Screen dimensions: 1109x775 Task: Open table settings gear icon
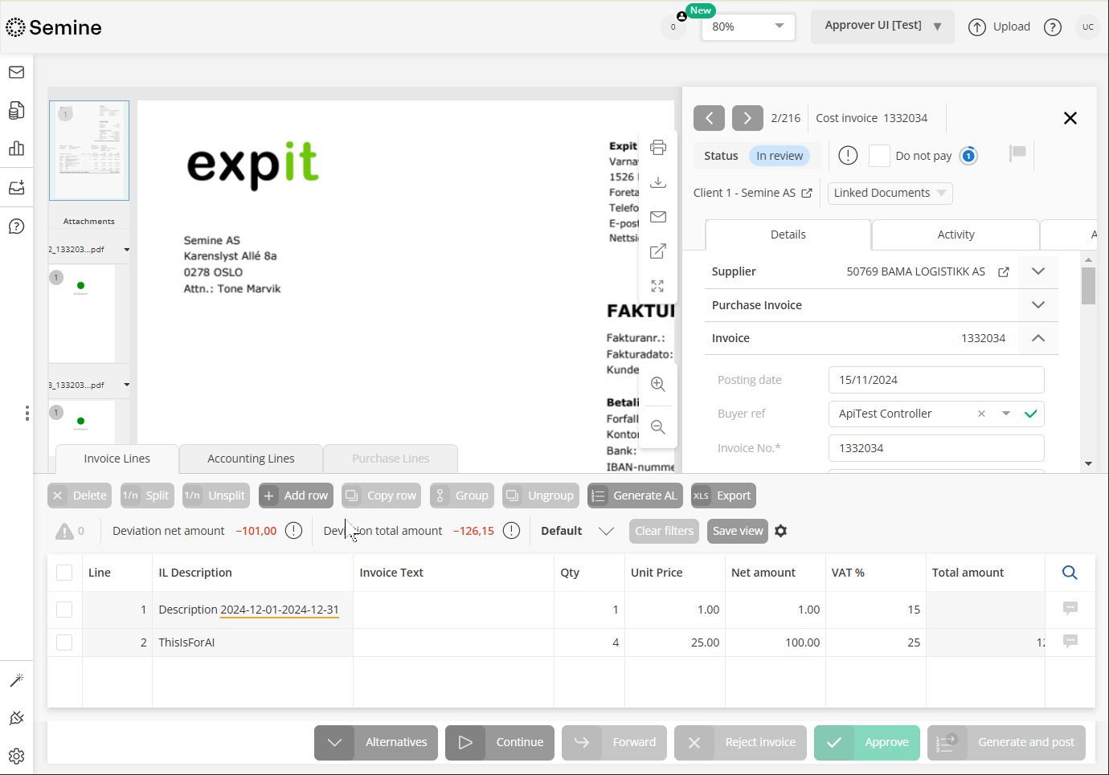[x=780, y=531]
